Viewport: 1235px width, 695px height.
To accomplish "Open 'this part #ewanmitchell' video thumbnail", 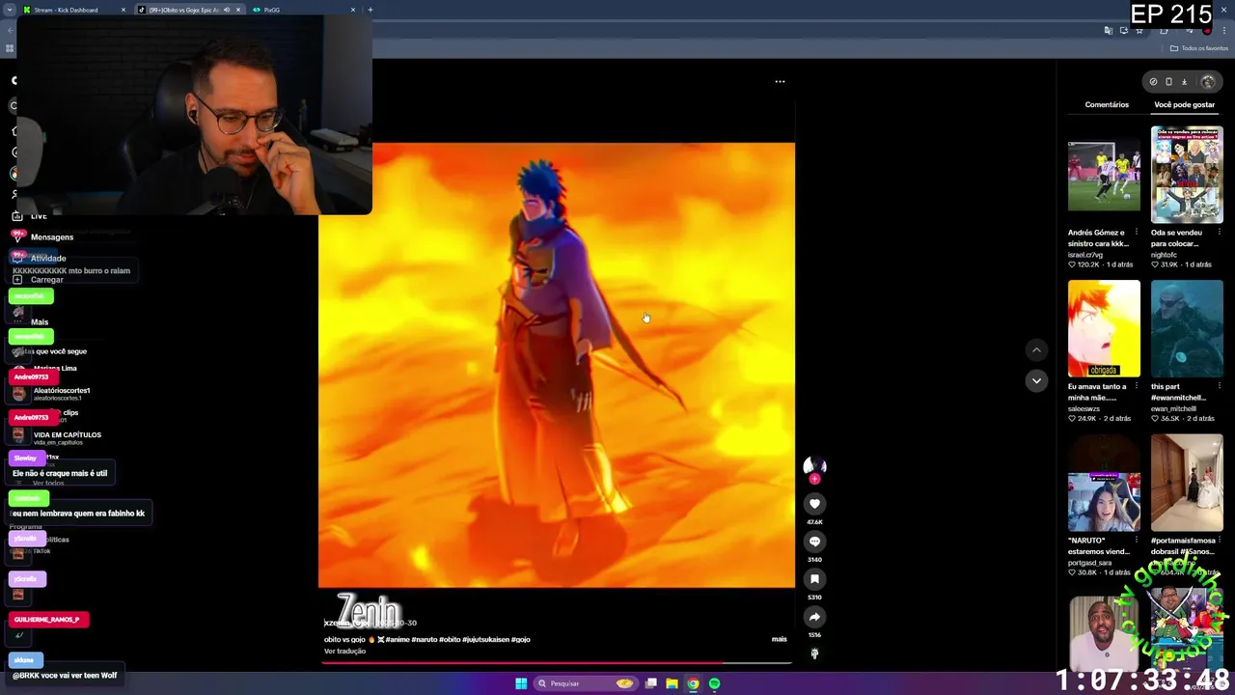I will coord(1187,329).
